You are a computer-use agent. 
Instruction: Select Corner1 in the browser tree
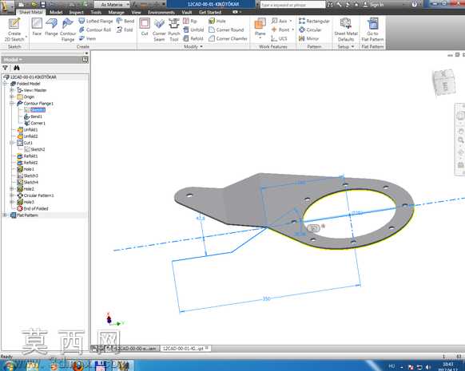click(x=34, y=123)
